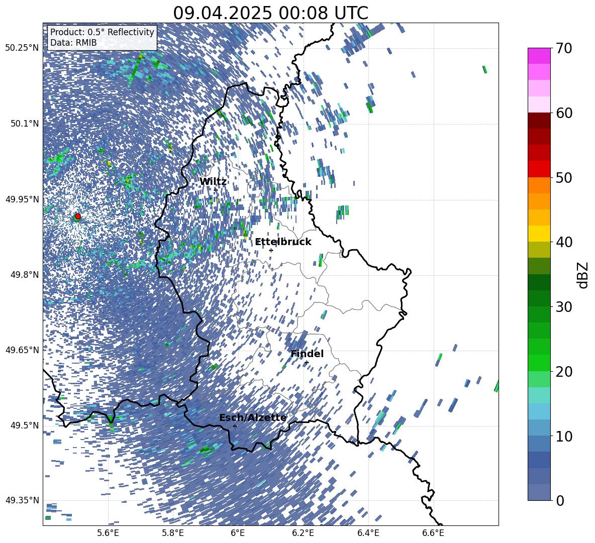This screenshot has width=595, height=543.
Task: Click the Ettelbruck city label
Action: 283,242
